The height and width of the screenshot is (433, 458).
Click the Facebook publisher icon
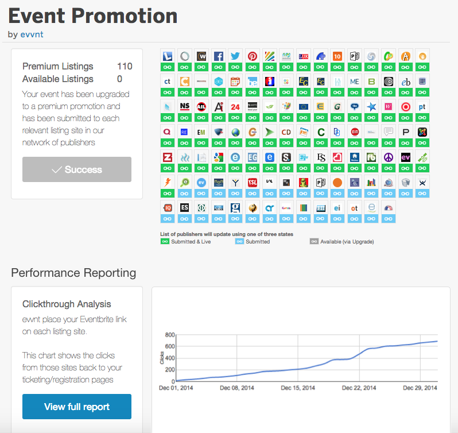(x=218, y=56)
